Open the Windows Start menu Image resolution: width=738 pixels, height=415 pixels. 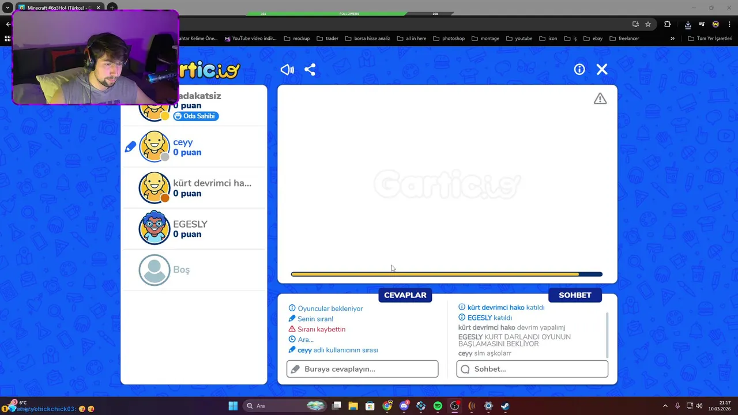(233, 406)
